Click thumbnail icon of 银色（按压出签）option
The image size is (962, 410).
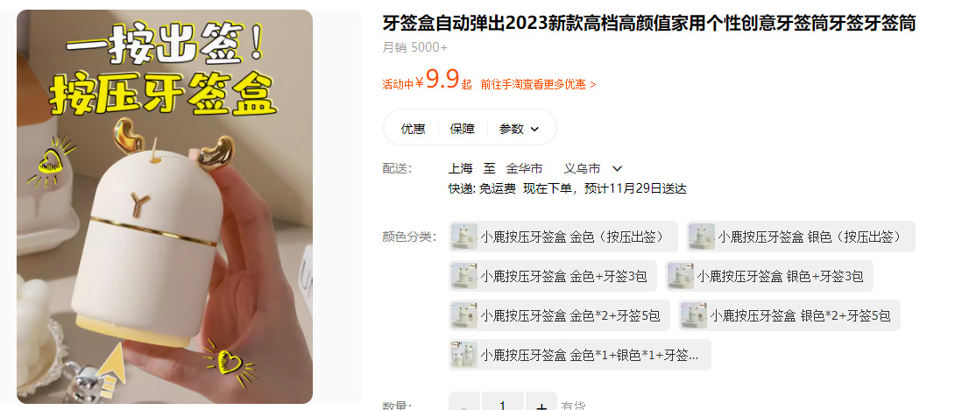click(702, 237)
